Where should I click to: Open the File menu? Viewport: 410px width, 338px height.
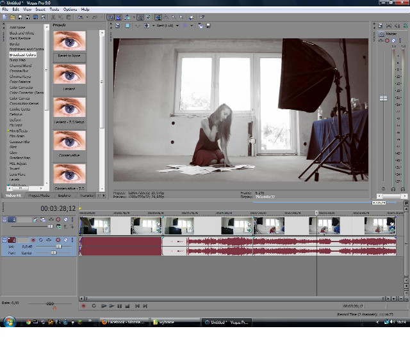(5, 10)
